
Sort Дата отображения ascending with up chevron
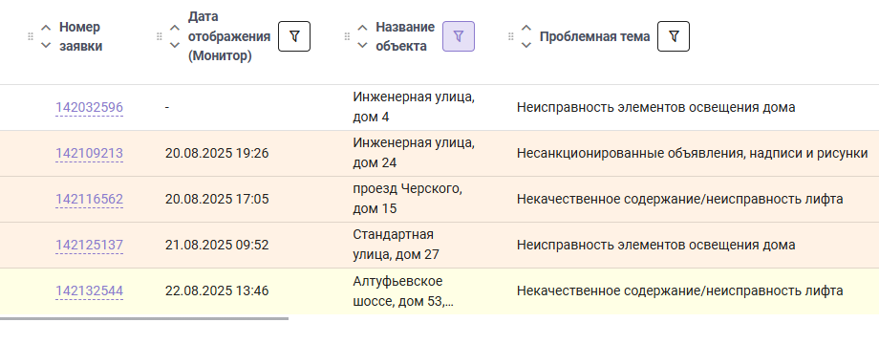tap(175, 28)
